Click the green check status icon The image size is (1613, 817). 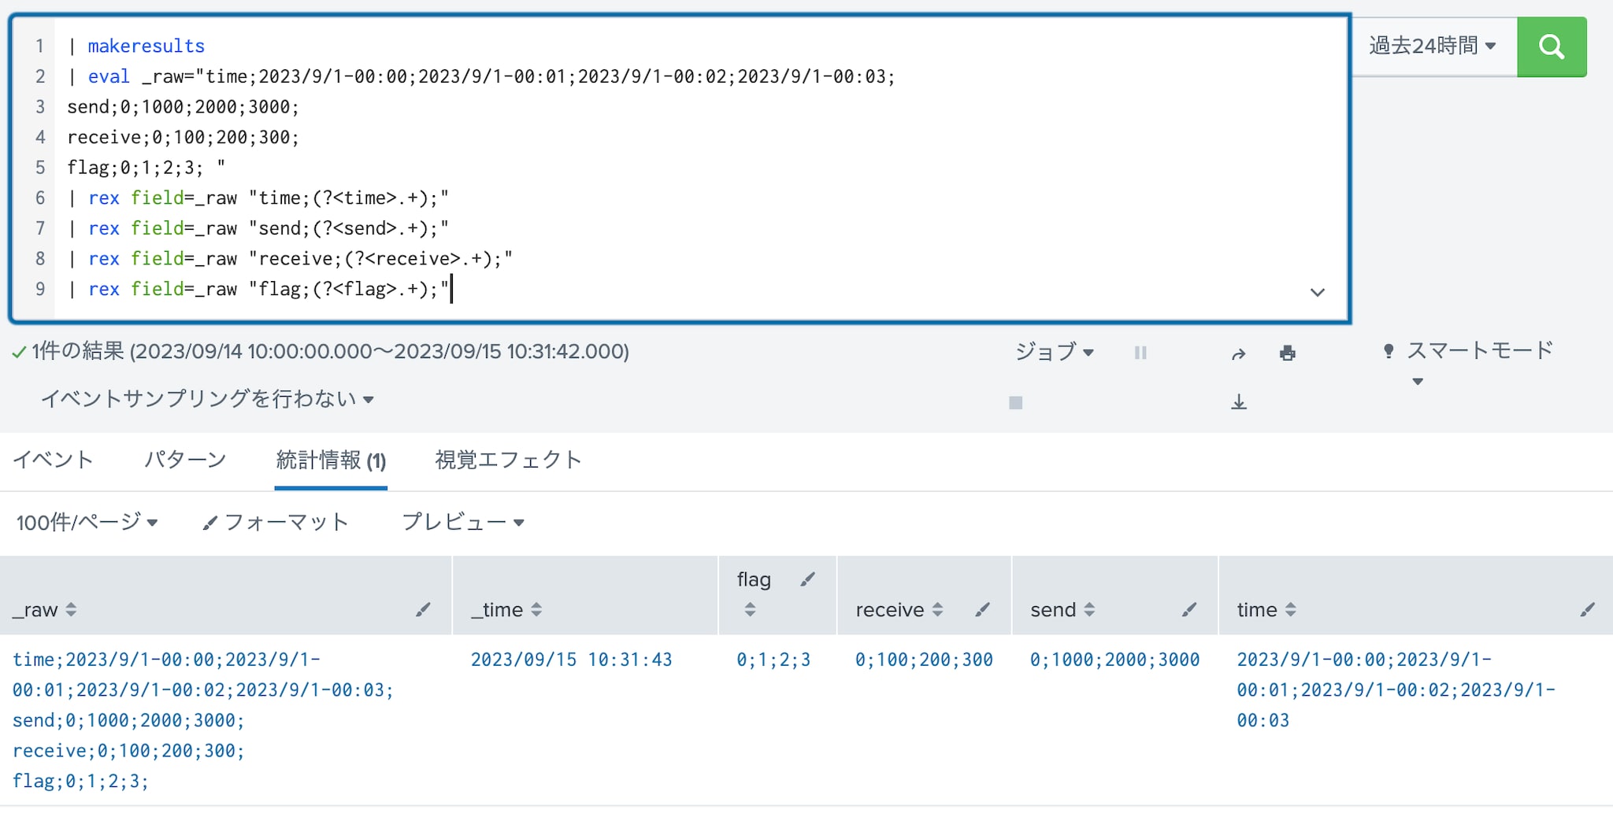19,353
